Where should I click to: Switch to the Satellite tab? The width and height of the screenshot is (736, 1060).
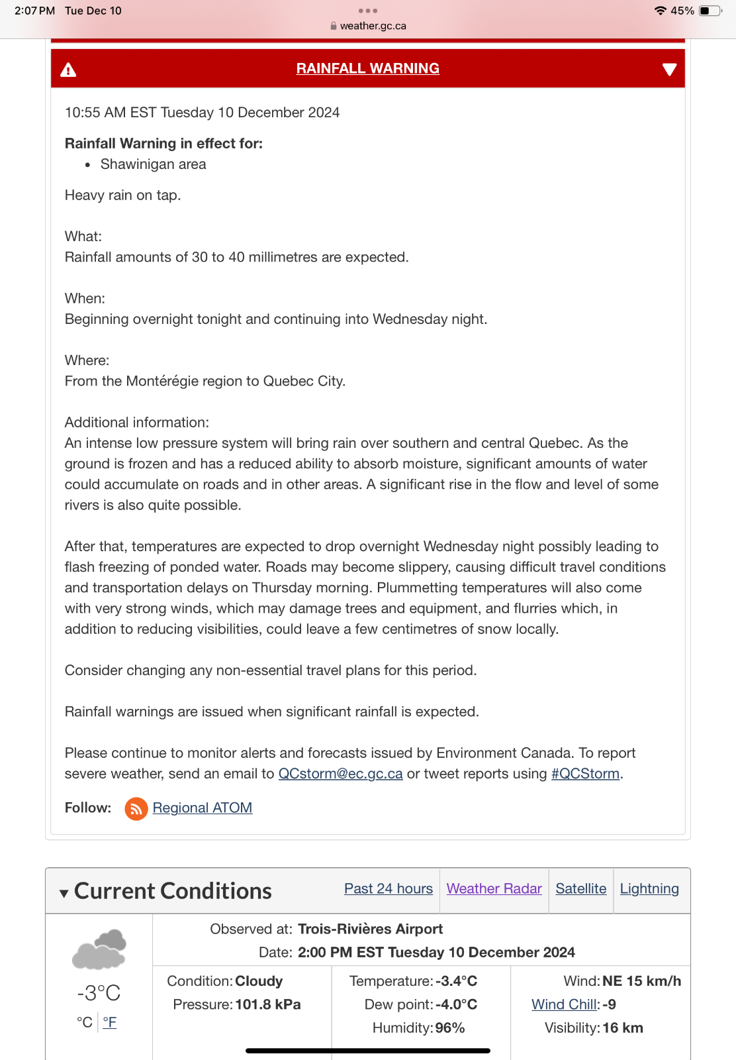pos(580,888)
